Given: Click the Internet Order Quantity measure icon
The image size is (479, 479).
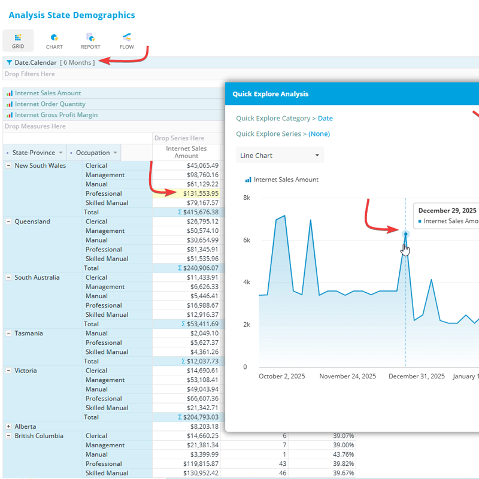Looking at the screenshot, I should [9, 104].
